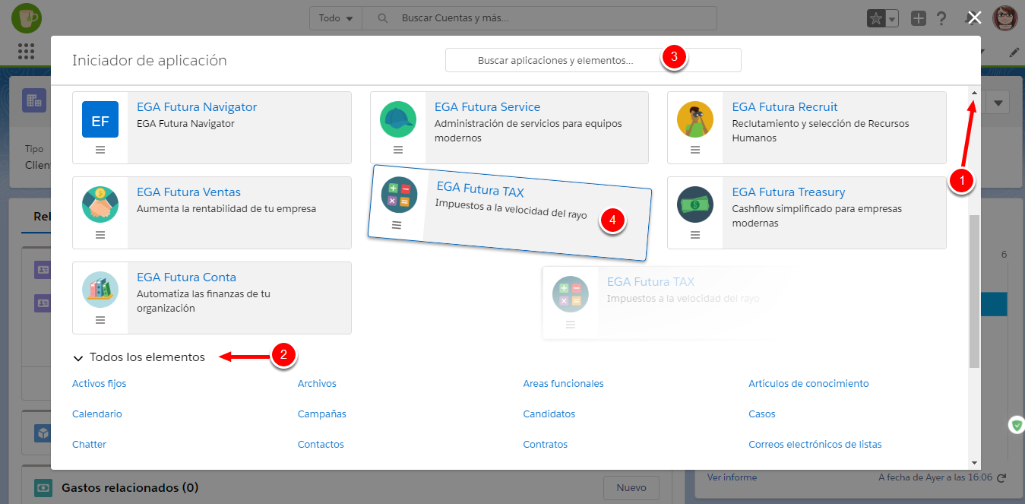Click the scrollbar up arrow in launcher
The width and height of the screenshot is (1025, 504).
(x=974, y=93)
